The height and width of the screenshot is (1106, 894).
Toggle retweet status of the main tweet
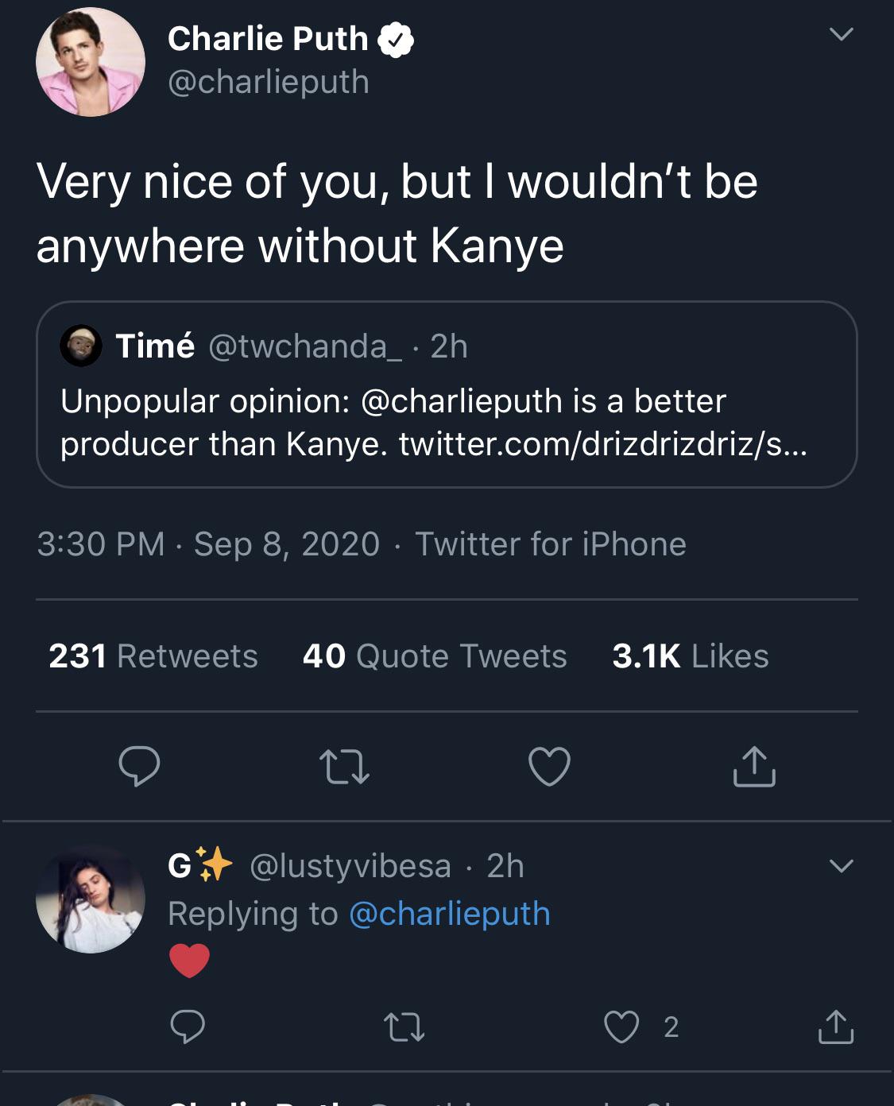tap(345, 768)
